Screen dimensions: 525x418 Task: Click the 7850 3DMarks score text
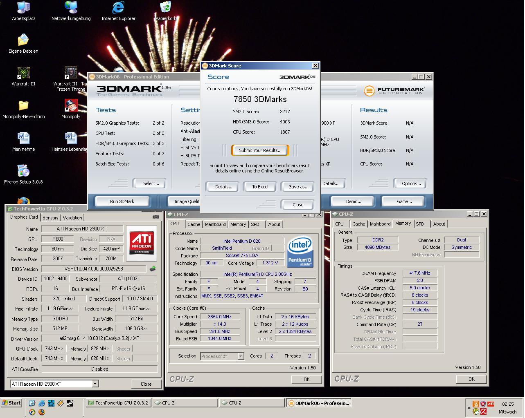(260, 99)
